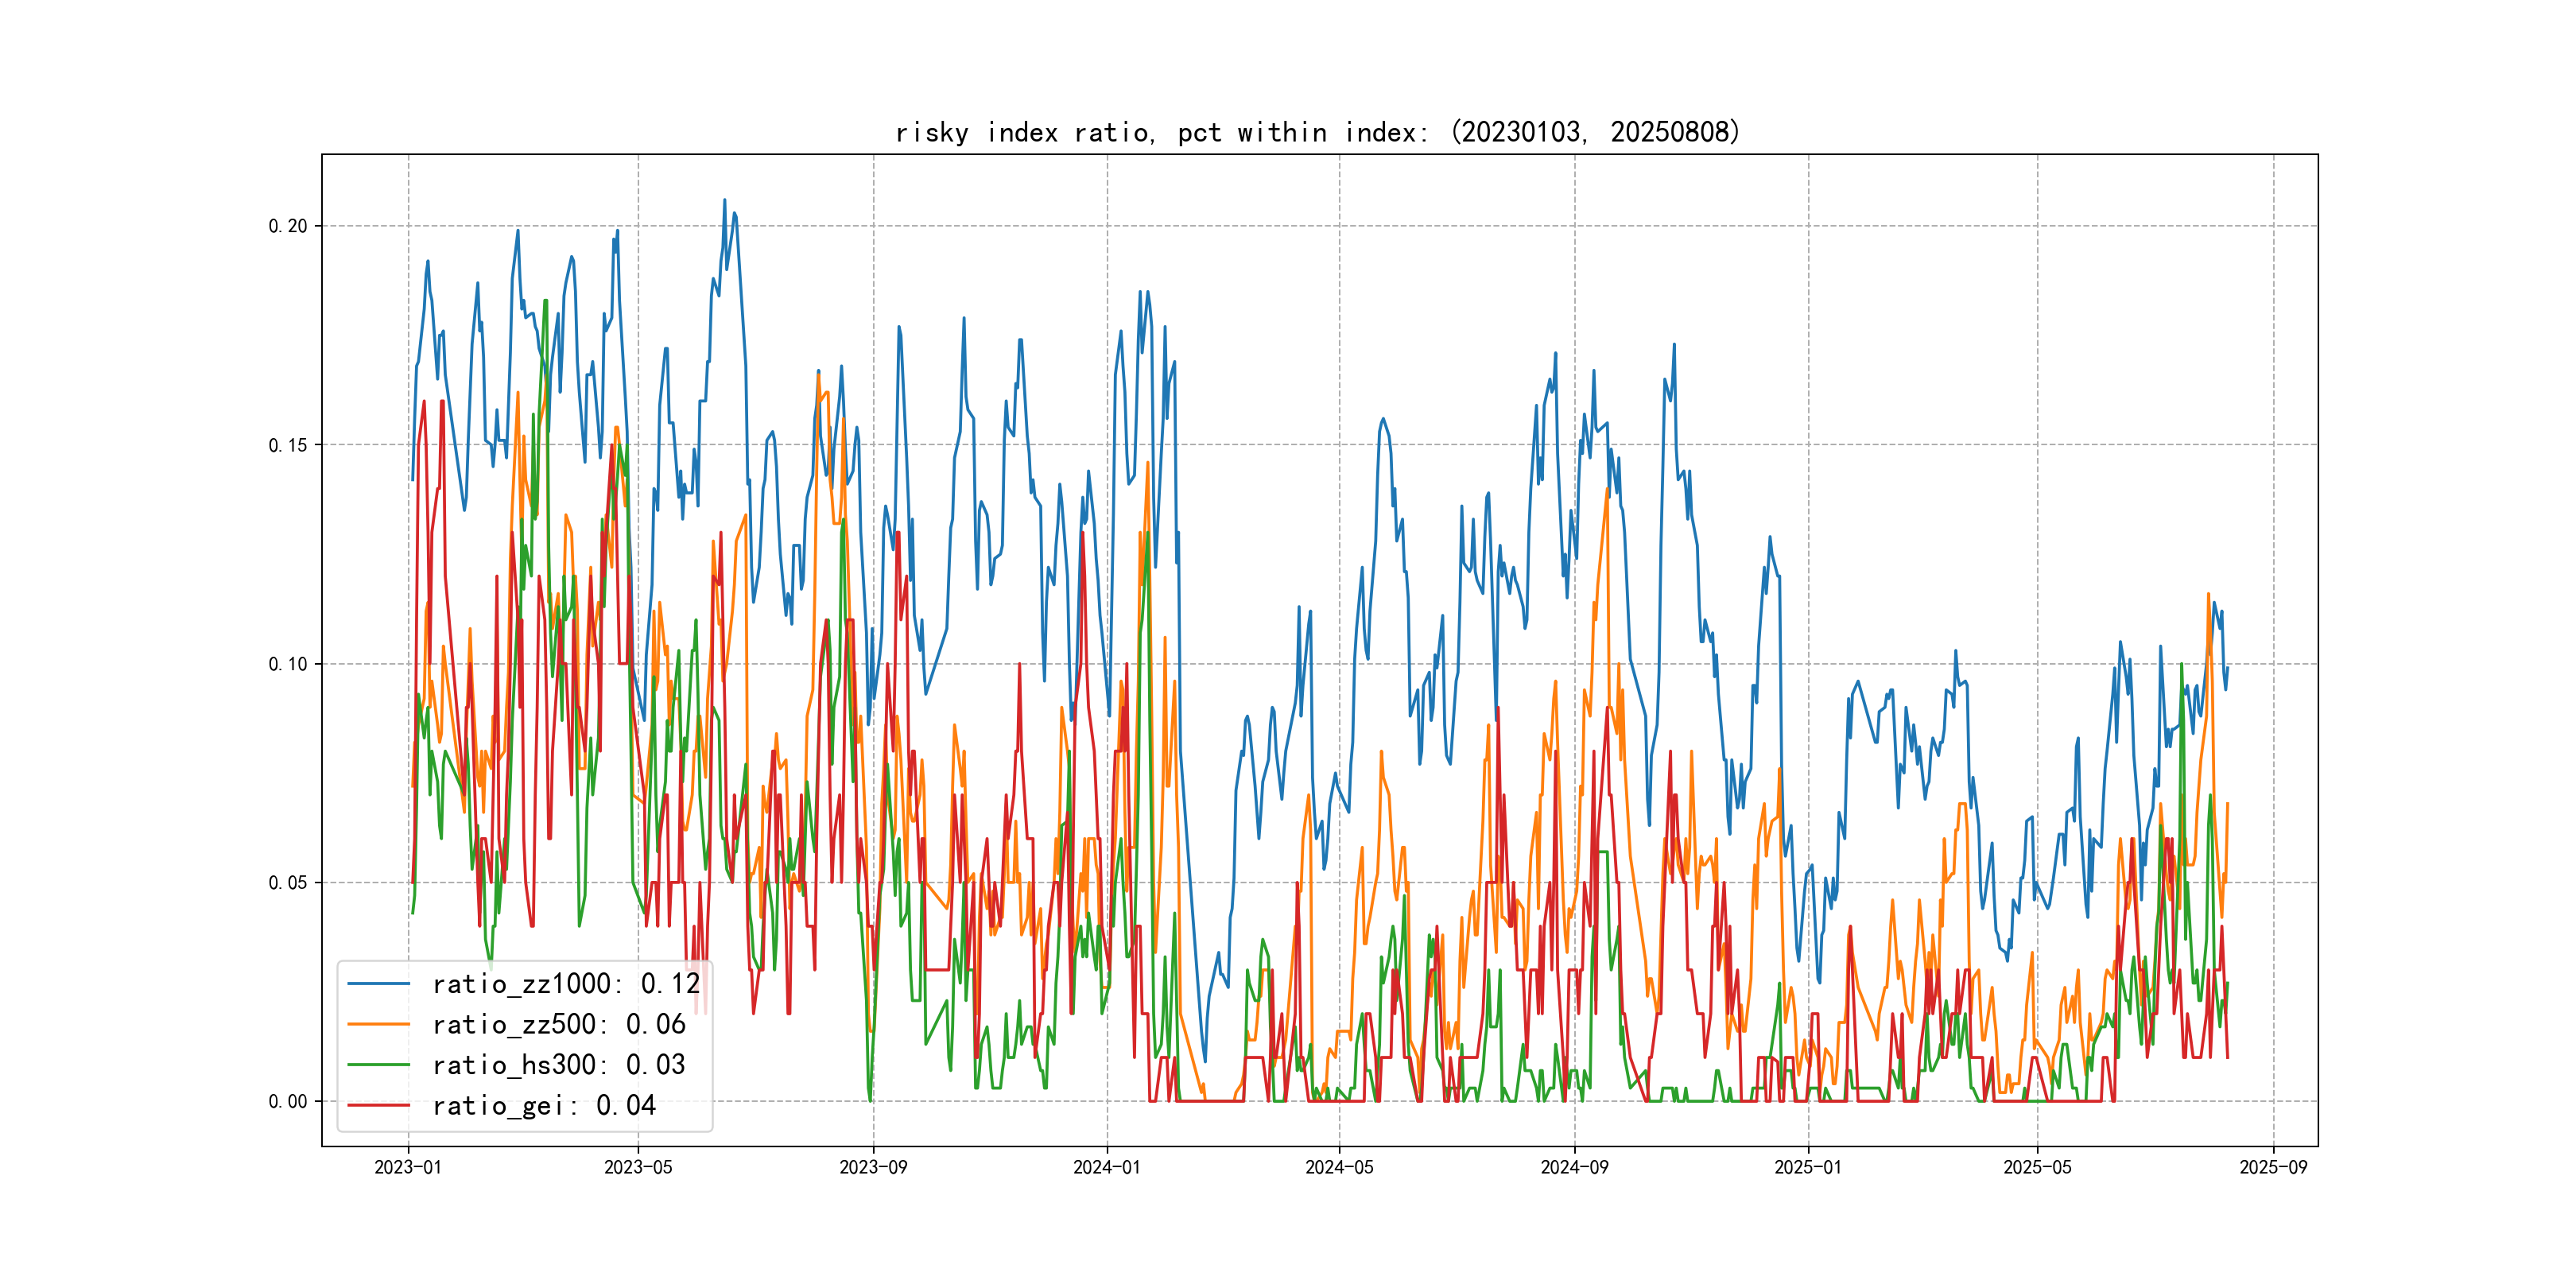Select the ratio_zz500: 0.06 legend label
The height and width of the screenshot is (1288, 2576).
(558, 1024)
